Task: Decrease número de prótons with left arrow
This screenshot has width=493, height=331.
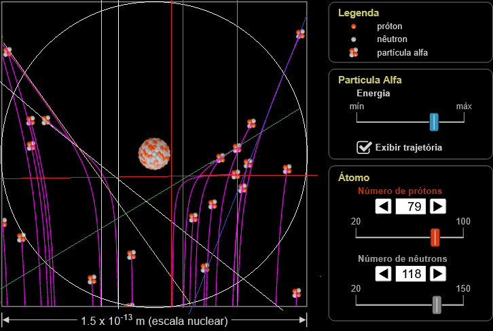Action: tap(384, 206)
